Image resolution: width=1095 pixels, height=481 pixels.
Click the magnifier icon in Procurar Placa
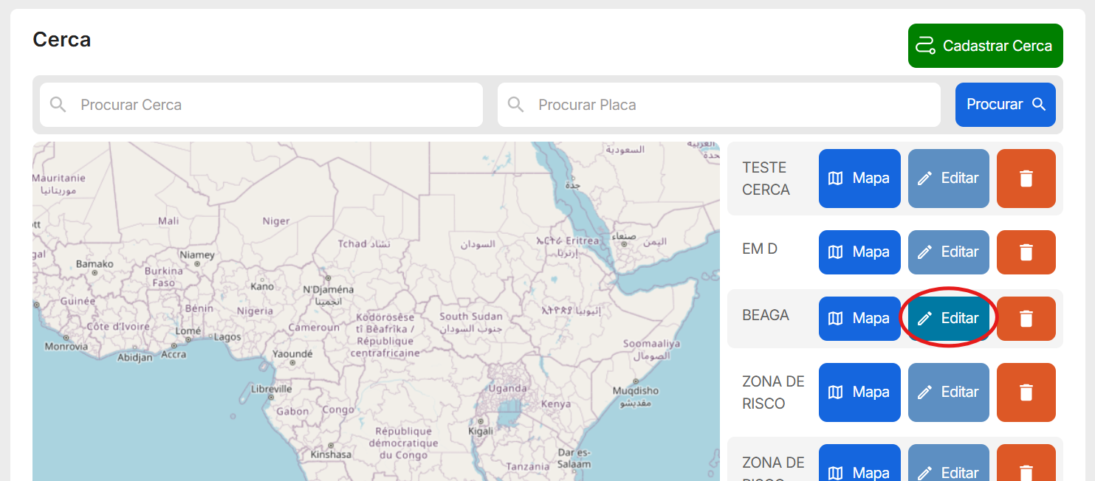(516, 105)
